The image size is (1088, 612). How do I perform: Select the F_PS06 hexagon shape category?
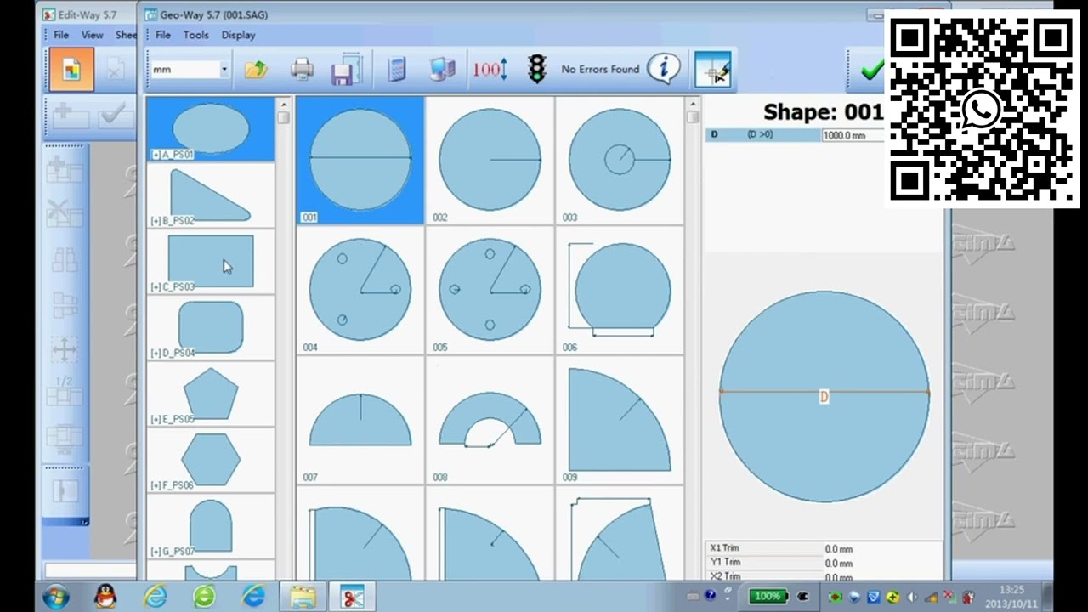click(211, 460)
